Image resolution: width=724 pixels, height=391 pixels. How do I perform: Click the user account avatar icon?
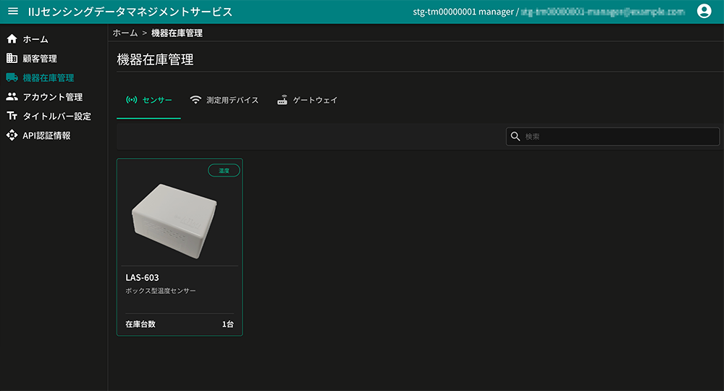[703, 12]
